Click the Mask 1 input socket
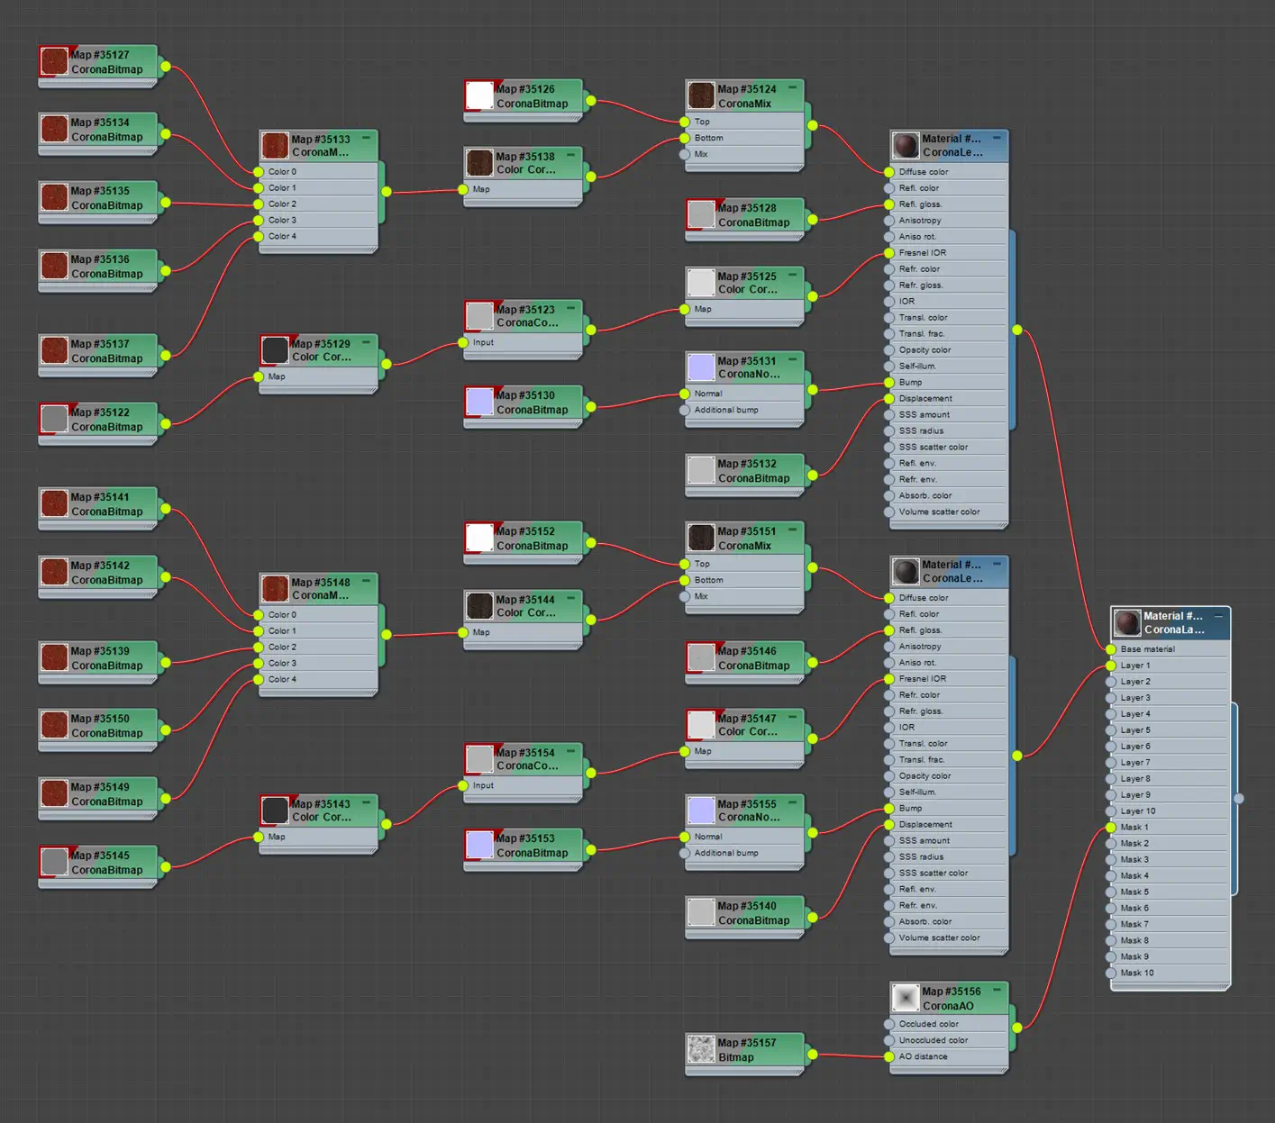The height and width of the screenshot is (1123, 1275). pyautogui.click(x=1111, y=828)
